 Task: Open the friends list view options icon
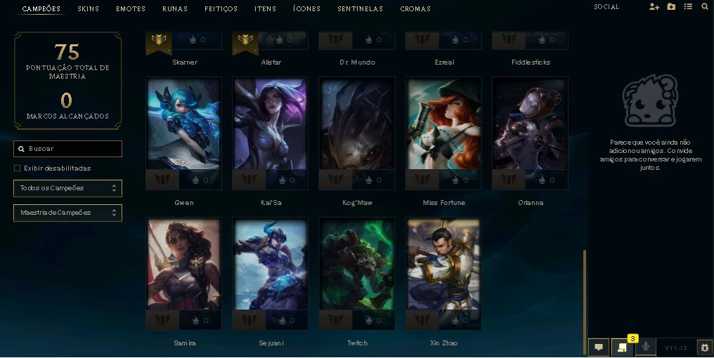pos(688,7)
